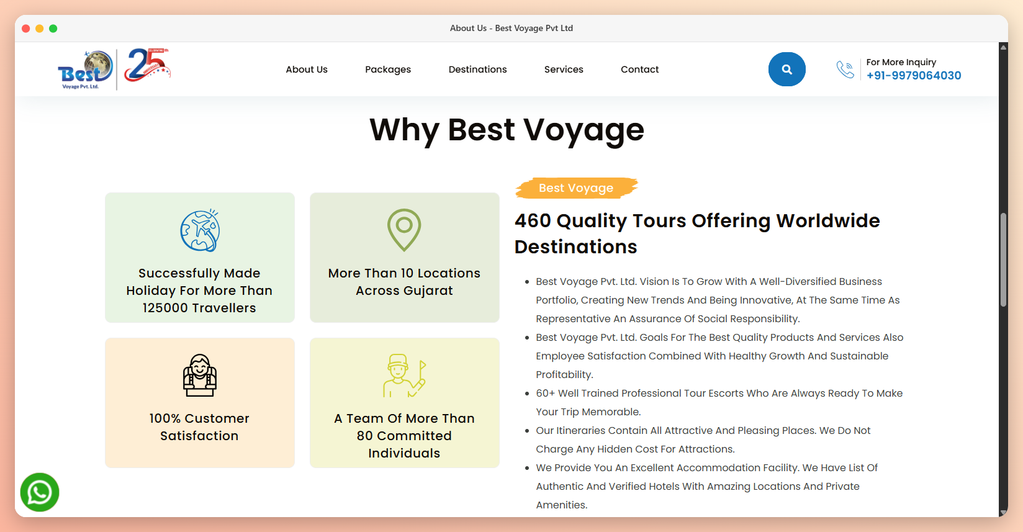The width and height of the screenshot is (1023, 532).
Task: Click the Why Best Voyage heading
Action: (x=507, y=130)
